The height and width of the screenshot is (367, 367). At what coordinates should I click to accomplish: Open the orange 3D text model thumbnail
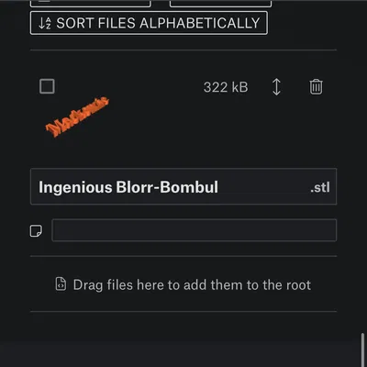coord(77,117)
